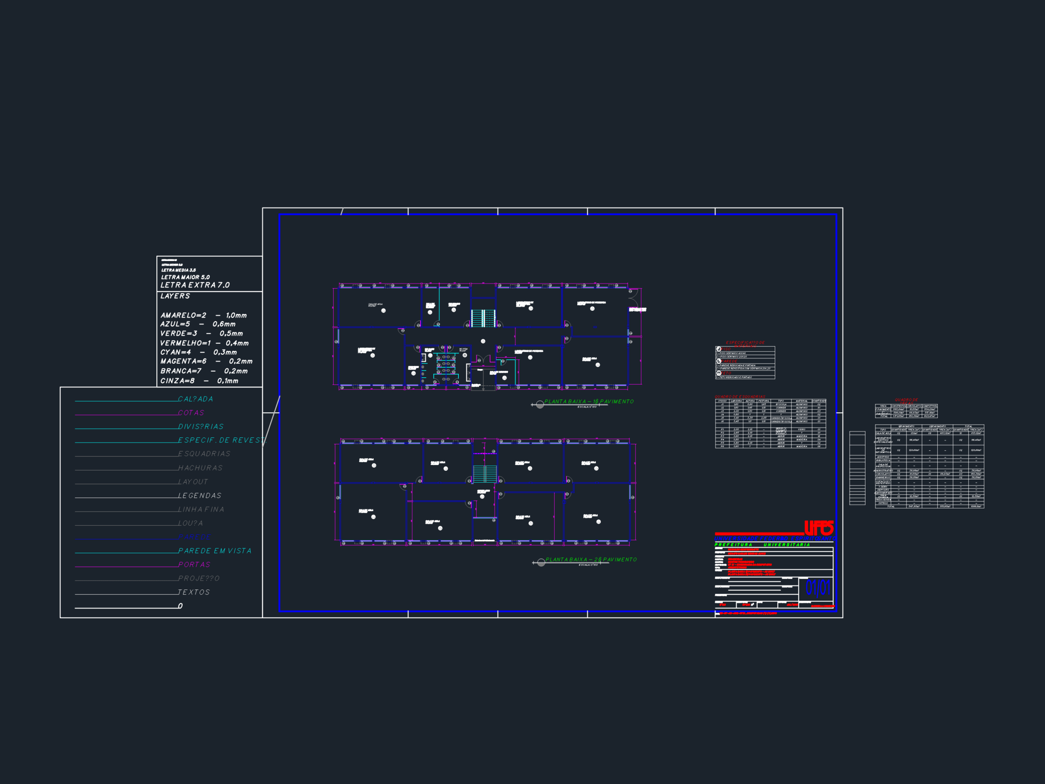
Task: Select the magenta 'PORTAS' layer label
Action: click(194, 565)
